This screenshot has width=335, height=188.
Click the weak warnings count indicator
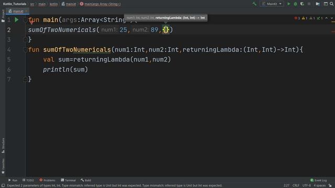tap(312, 18)
